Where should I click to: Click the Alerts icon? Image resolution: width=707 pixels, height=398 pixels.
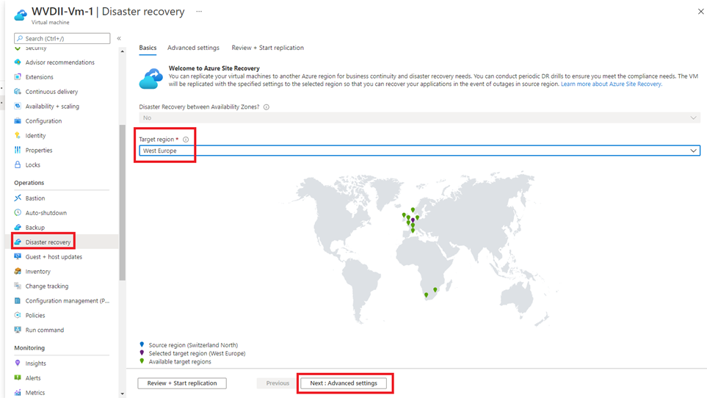point(18,377)
